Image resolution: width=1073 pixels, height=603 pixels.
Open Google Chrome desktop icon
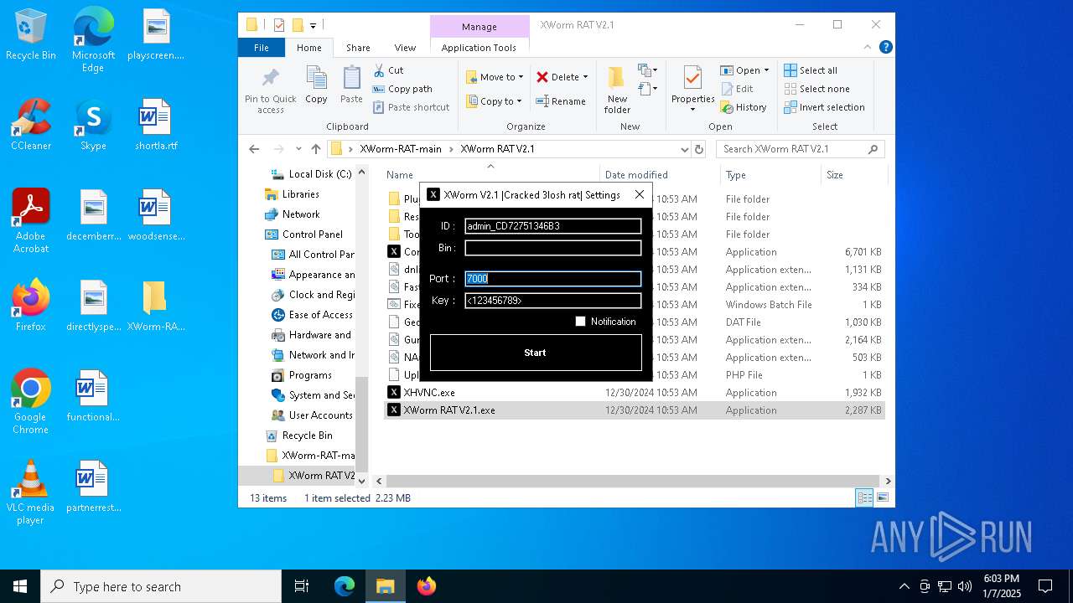[30, 402]
